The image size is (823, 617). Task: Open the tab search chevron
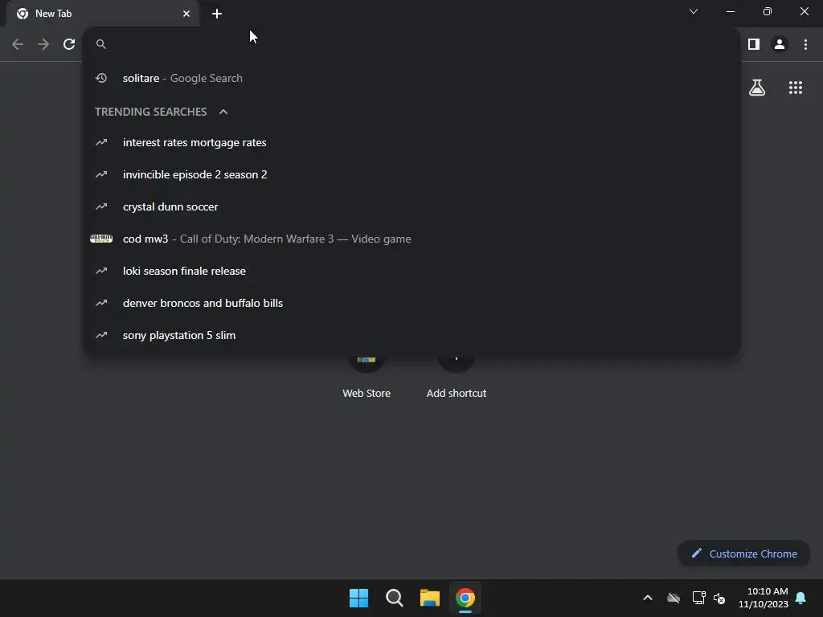coord(694,11)
